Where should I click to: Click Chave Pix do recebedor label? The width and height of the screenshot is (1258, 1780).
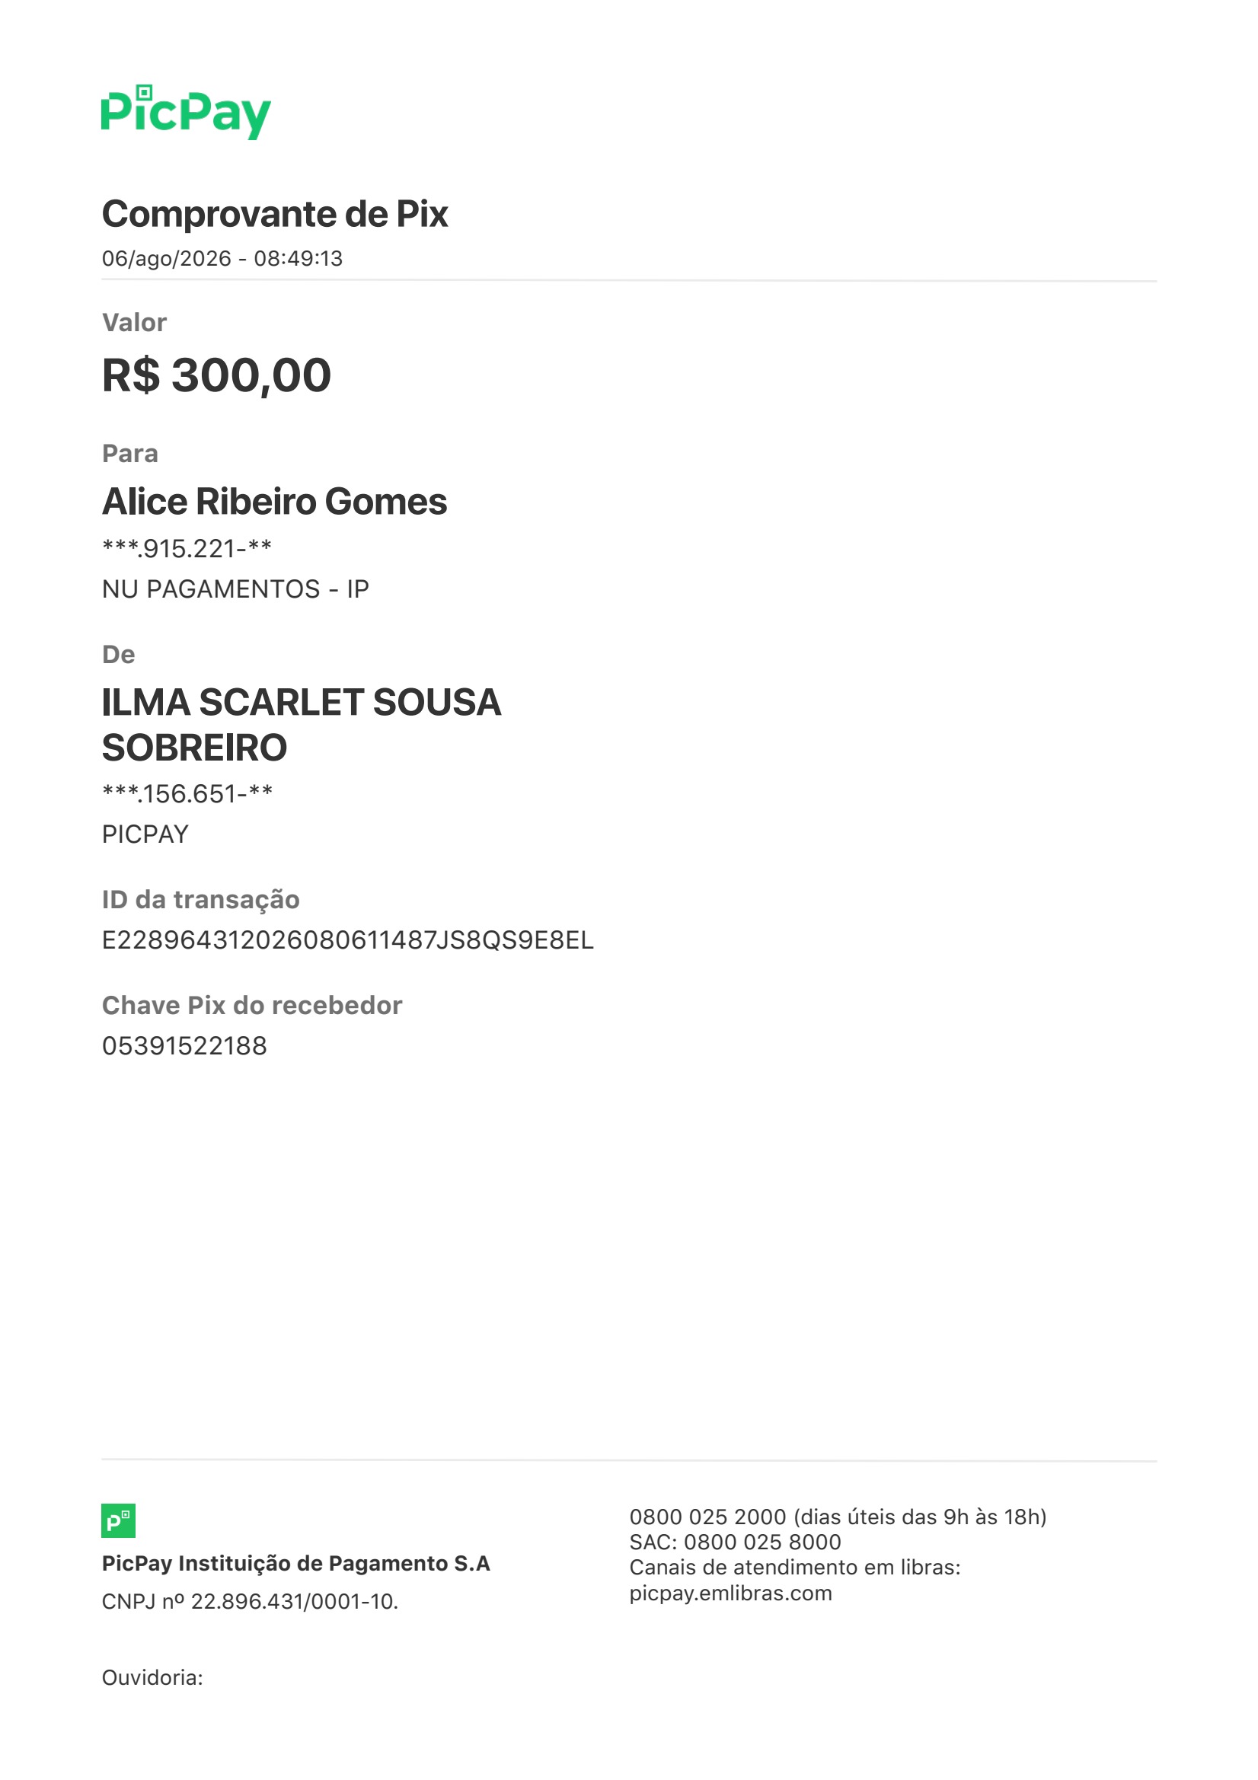252,1006
